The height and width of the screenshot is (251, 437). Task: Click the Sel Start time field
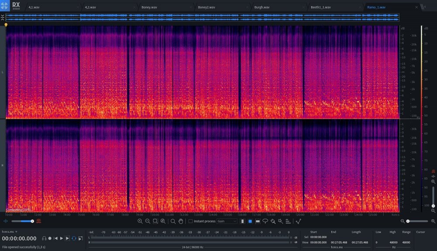[x=318, y=237]
